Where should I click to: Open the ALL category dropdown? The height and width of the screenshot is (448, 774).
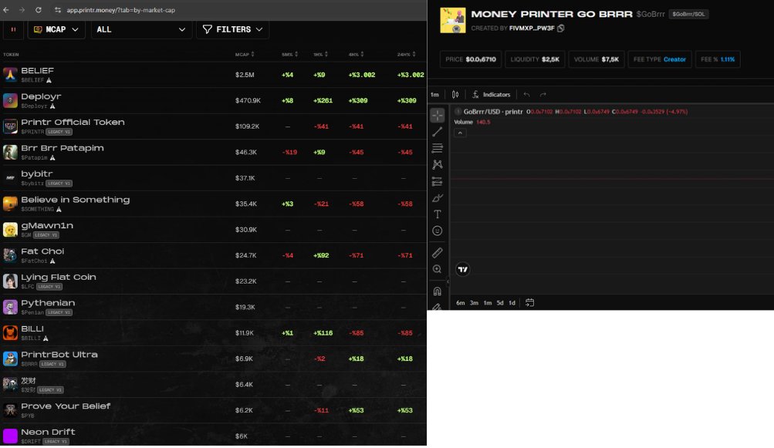coord(141,29)
